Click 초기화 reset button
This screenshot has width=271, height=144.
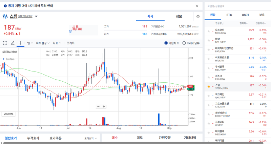point(71,43)
